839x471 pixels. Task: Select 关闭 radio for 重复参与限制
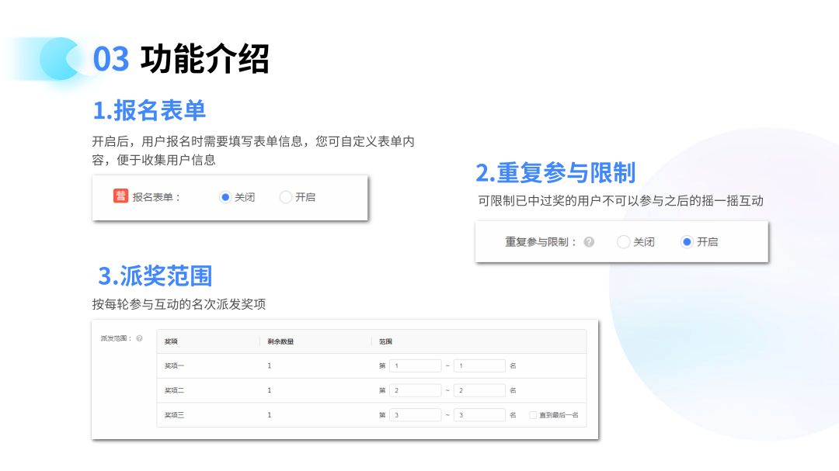[x=623, y=242]
